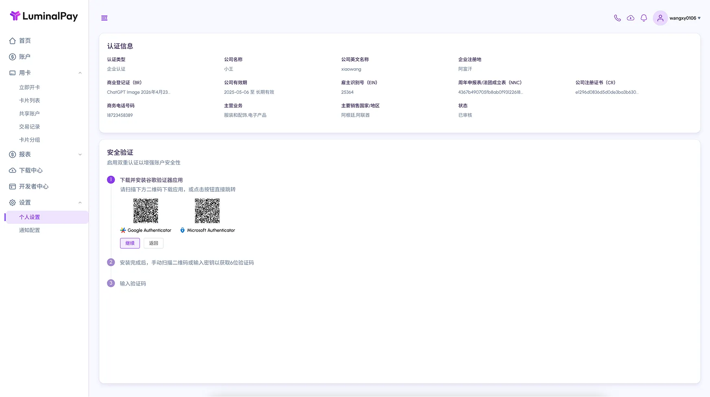710x397 pixels.
Task: Click the report icon beside 报表
Action: (13, 154)
